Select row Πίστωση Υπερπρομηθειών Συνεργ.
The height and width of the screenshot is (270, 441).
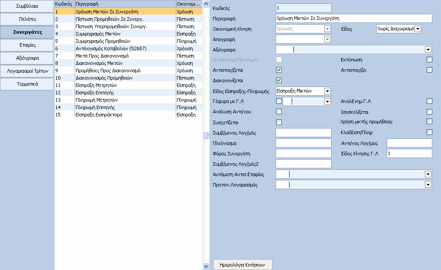tap(128, 26)
